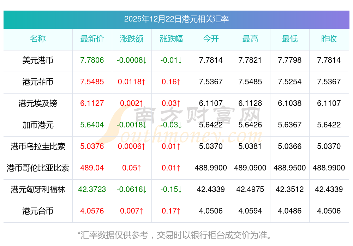
Task: Select the 美元港币 row name
Action: (x=38, y=60)
